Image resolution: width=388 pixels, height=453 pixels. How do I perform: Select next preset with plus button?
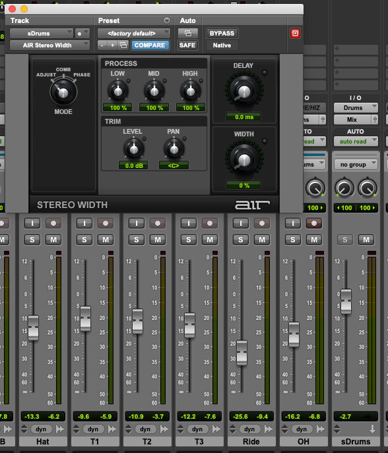[112, 45]
